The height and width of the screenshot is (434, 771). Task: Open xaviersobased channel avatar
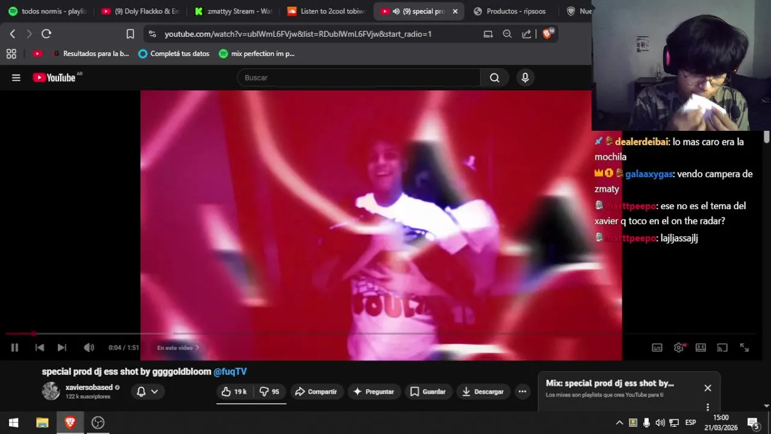pos(51,391)
